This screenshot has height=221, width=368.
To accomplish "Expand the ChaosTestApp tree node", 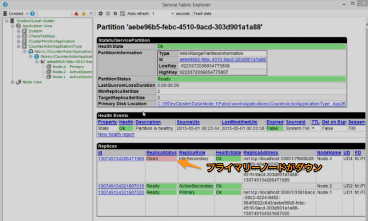I will click(x=19, y=36).
